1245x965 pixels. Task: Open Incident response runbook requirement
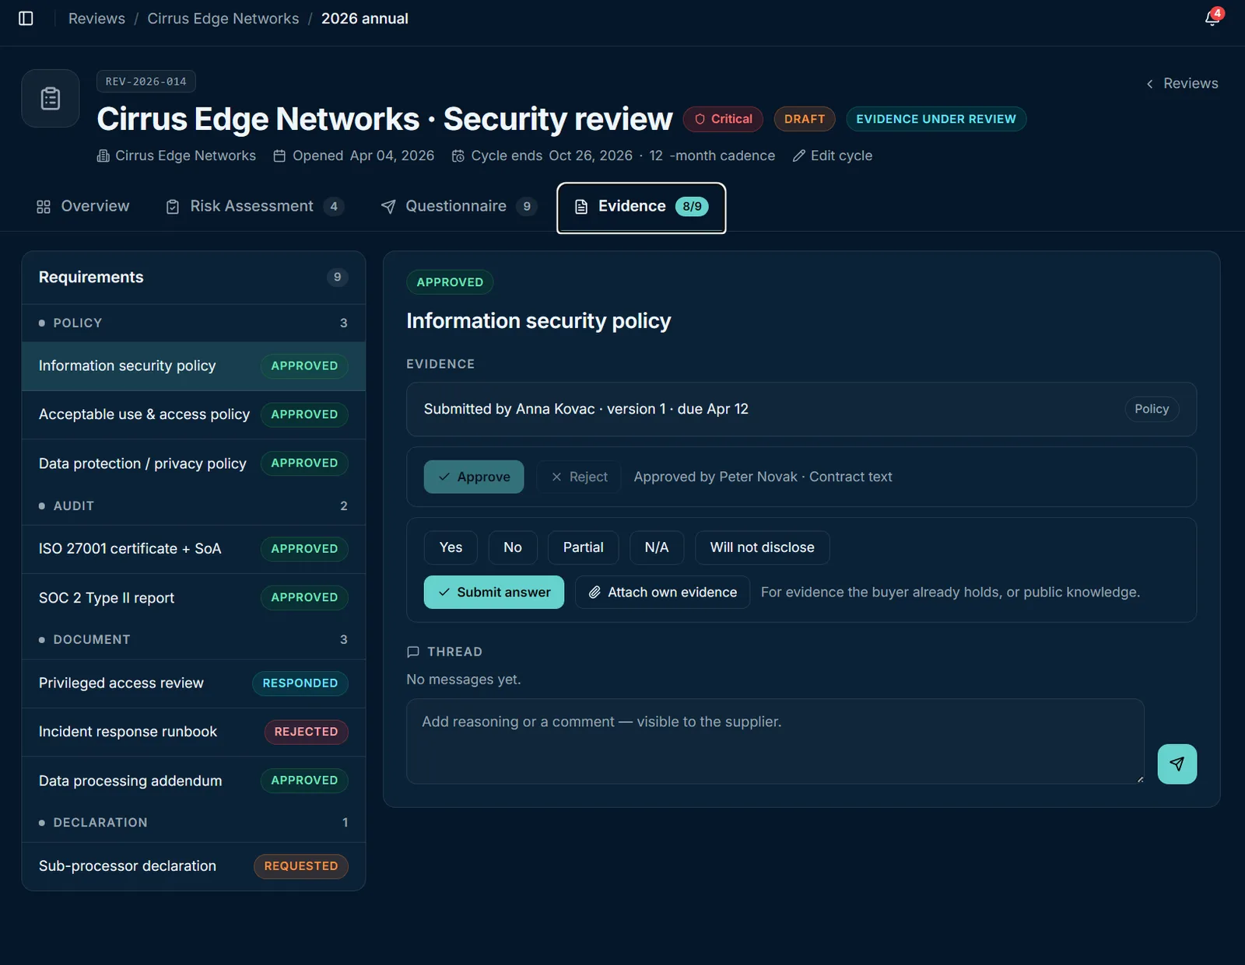click(194, 732)
